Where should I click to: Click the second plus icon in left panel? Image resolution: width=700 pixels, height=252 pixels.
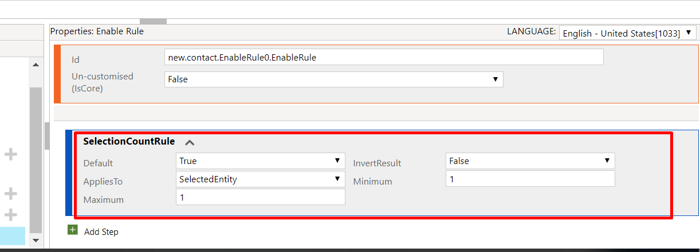pyautogui.click(x=11, y=194)
